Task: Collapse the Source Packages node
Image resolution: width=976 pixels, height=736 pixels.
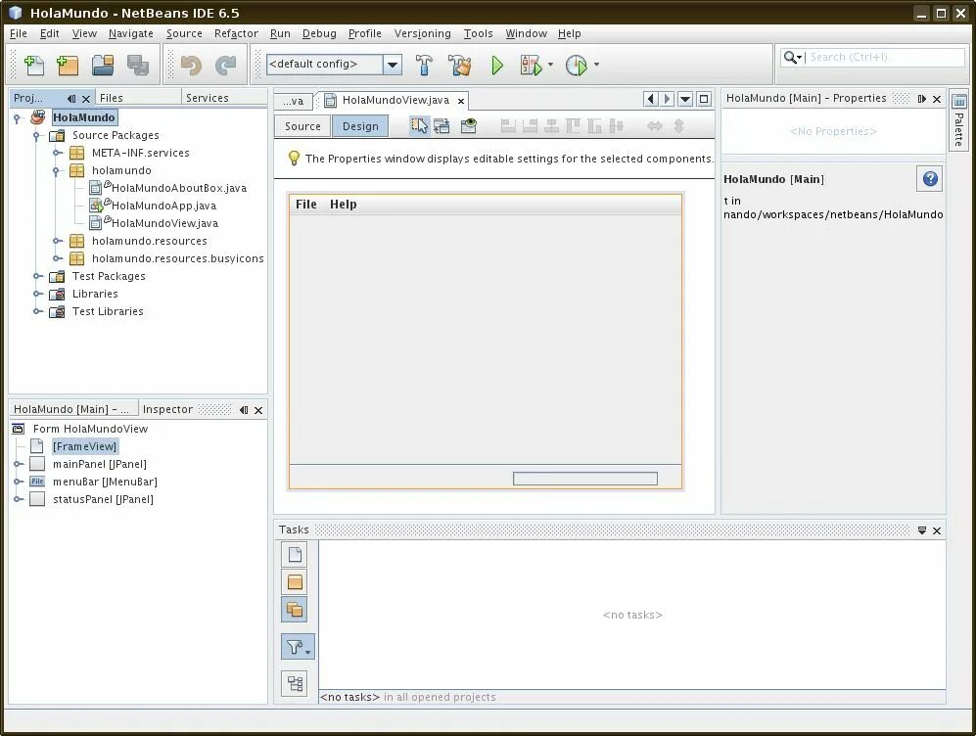Action: (37, 135)
